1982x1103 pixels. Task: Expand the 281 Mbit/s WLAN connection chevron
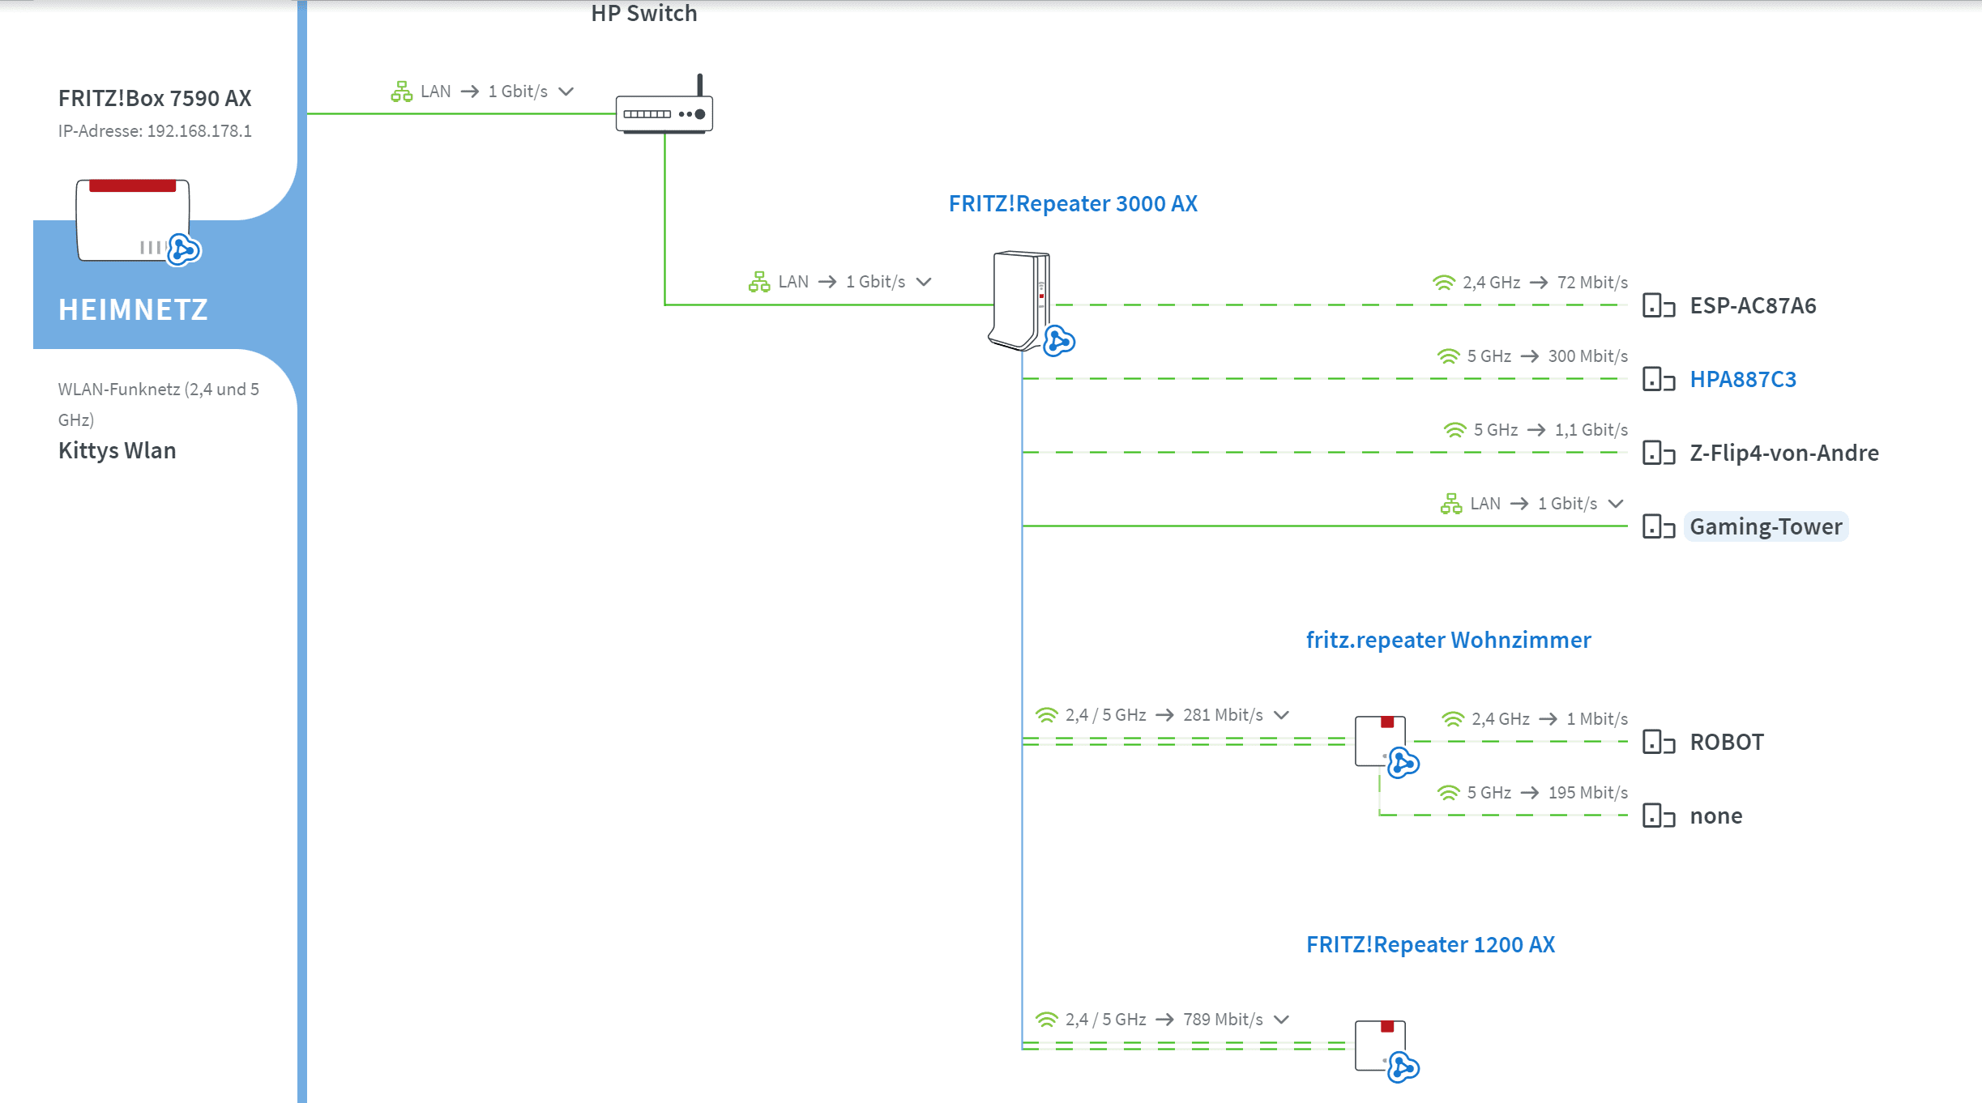tap(1281, 715)
